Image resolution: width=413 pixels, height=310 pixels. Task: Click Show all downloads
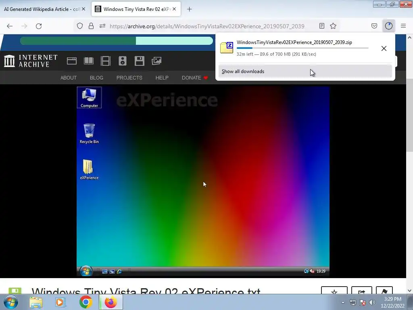coord(305,71)
